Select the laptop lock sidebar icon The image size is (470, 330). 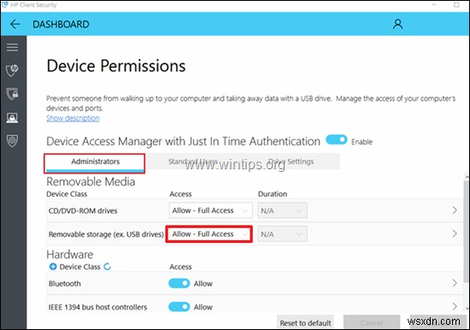click(12, 117)
